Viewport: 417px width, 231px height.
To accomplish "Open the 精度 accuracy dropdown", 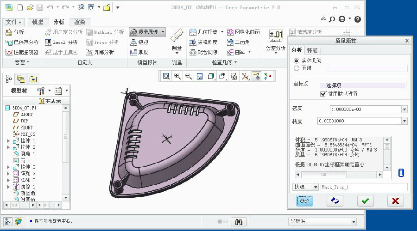I will point(404,121).
